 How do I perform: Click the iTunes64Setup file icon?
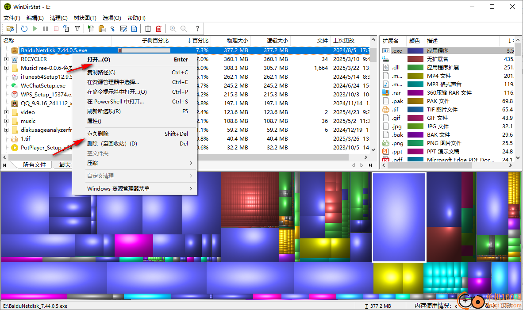click(15, 77)
